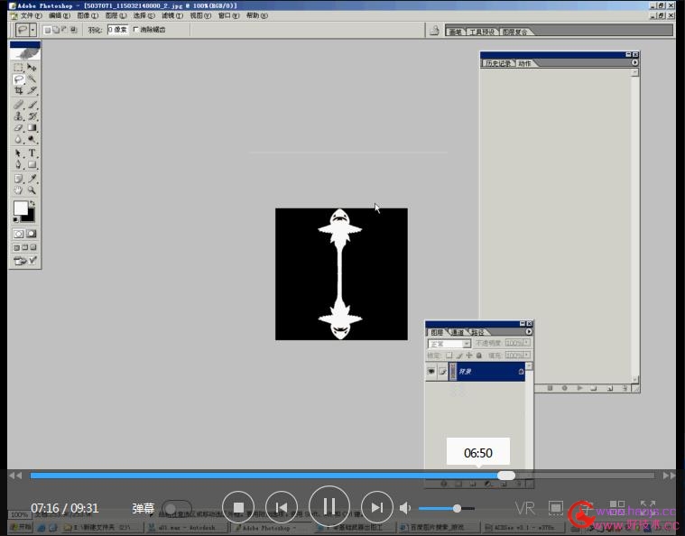Select the Crop tool

coord(18,90)
